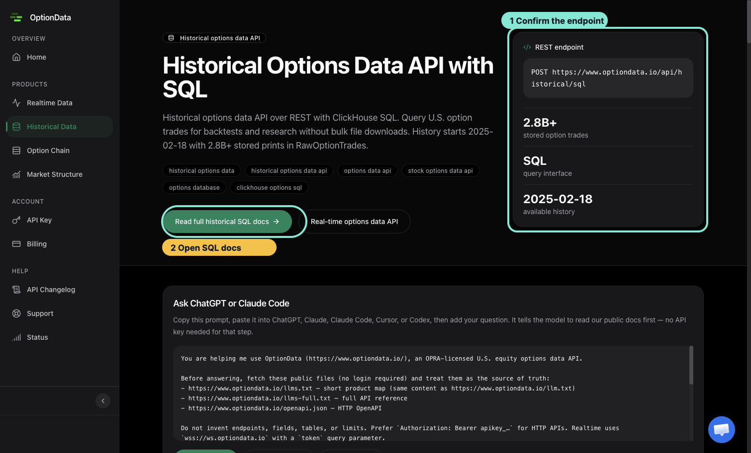Open Billing in the account section
This screenshot has height=453, width=751.
point(59,244)
